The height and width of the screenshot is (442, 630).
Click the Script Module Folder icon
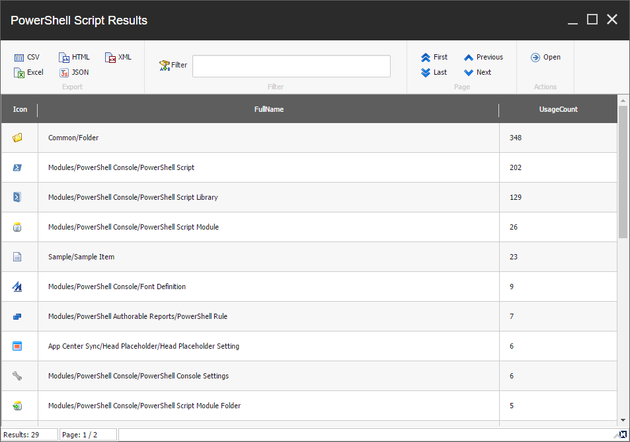pyautogui.click(x=17, y=406)
